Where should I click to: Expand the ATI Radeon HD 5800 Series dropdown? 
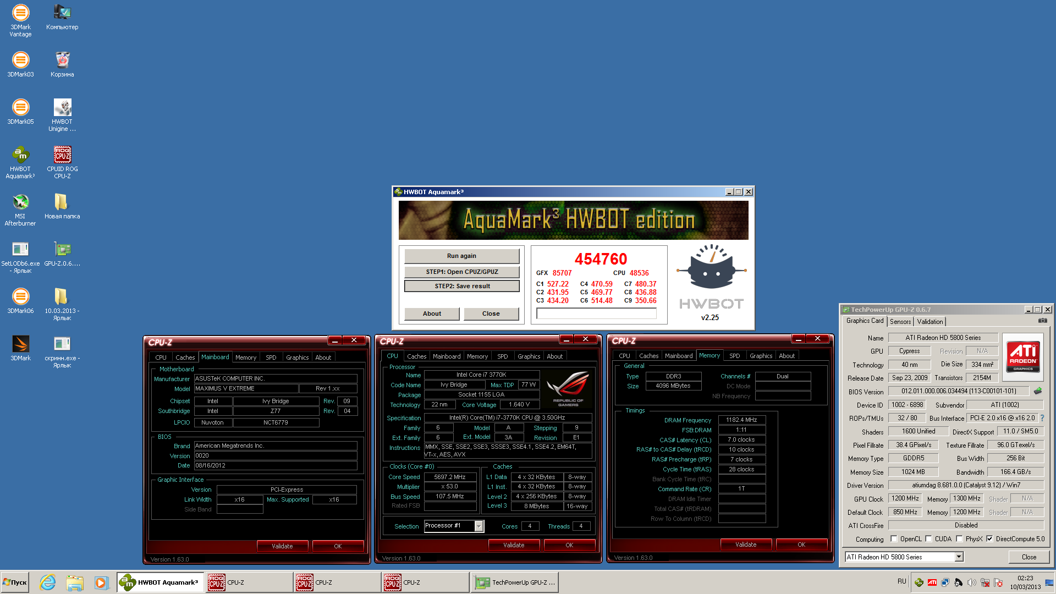coord(959,557)
